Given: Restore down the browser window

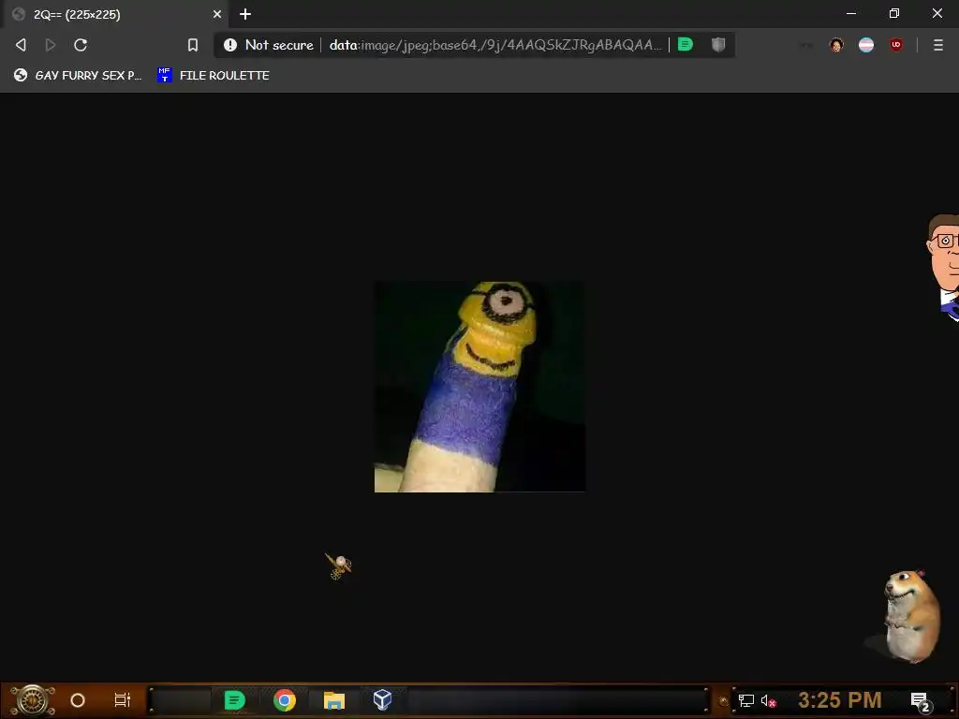Looking at the screenshot, I should 894,13.
